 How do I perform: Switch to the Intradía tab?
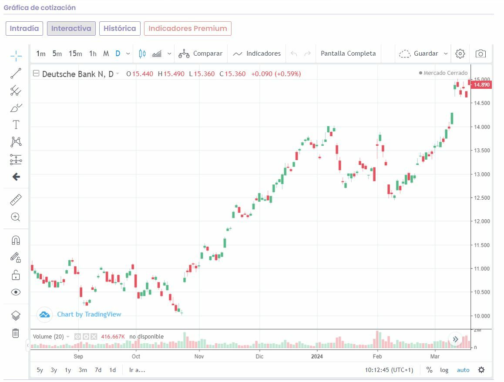24,28
